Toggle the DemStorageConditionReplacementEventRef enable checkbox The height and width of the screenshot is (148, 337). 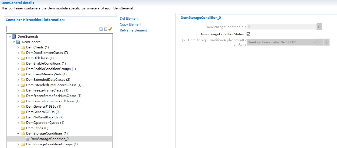click(184, 40)
